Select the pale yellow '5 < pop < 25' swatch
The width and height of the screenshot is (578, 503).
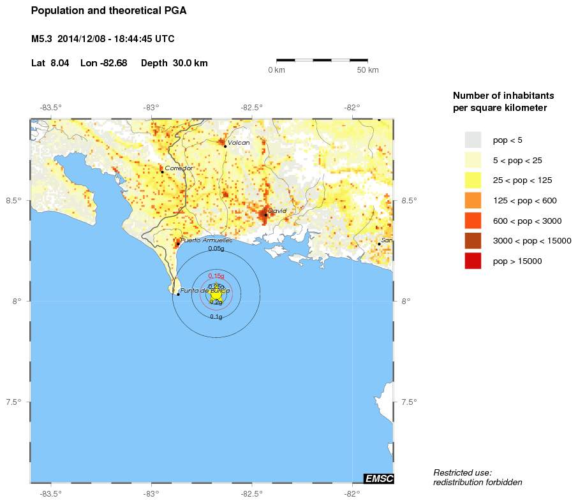point(473,159)
